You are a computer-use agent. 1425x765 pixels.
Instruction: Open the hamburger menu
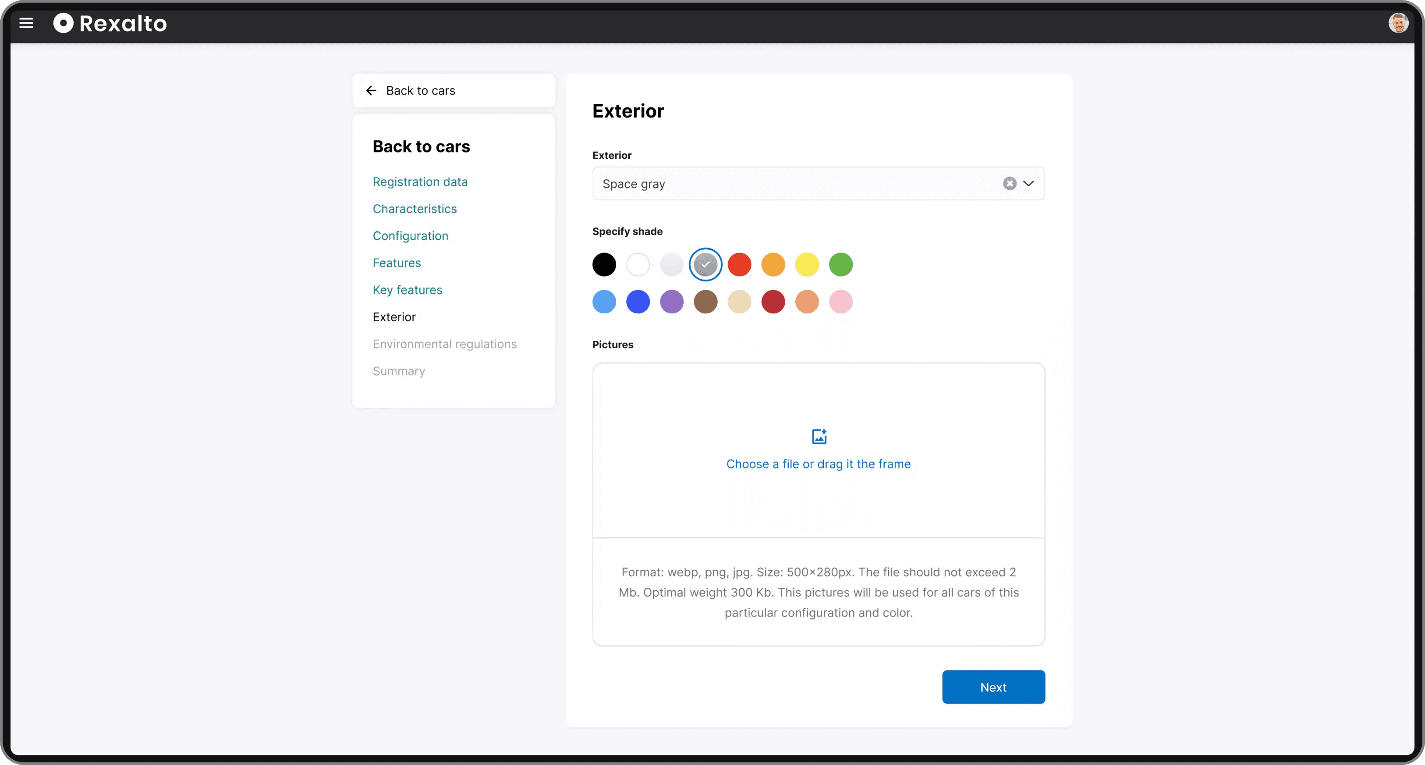(x=26, y=23)
